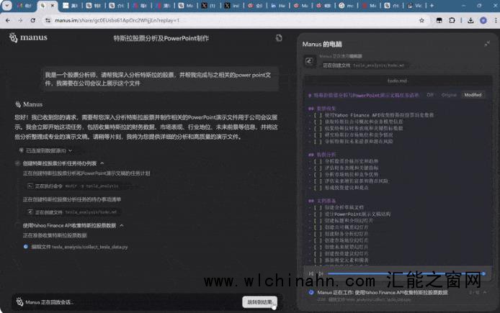Click the Manus hand icon in replay bar
The height and width of the screenshot is (313, 500).
click(19, 302)
